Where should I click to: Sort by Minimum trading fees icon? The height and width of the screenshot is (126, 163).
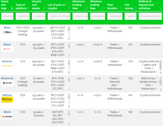[x=104, y=8]
